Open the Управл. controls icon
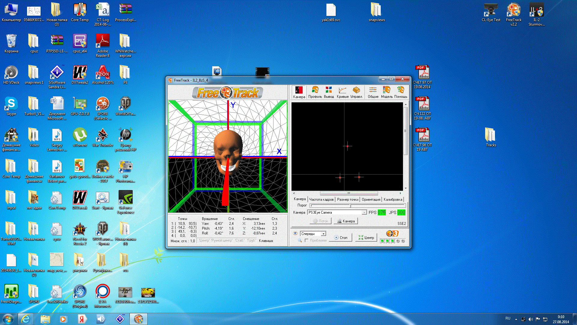 [356, 92]
